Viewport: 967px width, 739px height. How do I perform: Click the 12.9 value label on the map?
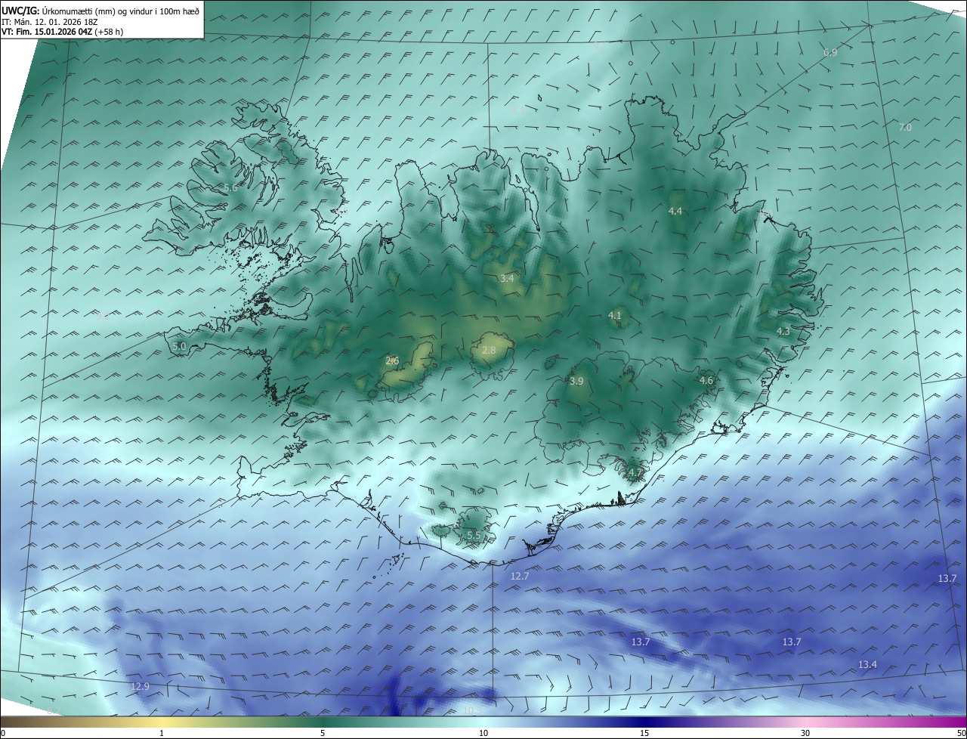[140, 686]
